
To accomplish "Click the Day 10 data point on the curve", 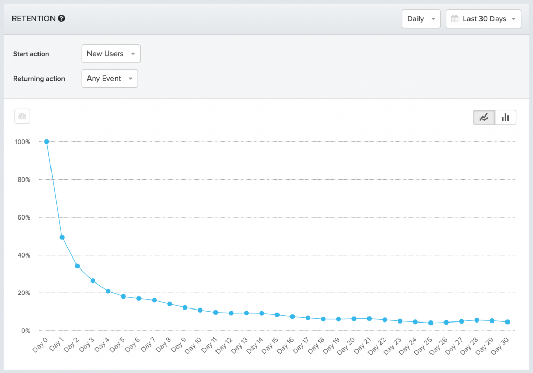I will pos(200,310).
